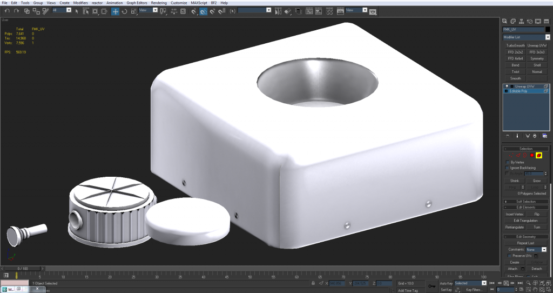Screen dimensions: 553x293
Task: Enable the By Vertex checkbox
Action: [x=507, y=162]
